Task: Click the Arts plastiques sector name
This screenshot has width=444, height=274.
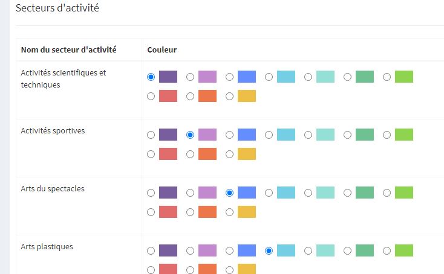Action: click(47, 247)
